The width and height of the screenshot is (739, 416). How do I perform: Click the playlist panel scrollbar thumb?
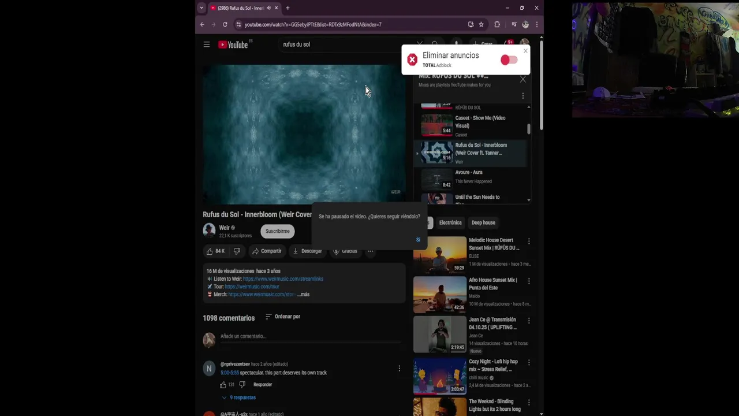pos(528,129)
